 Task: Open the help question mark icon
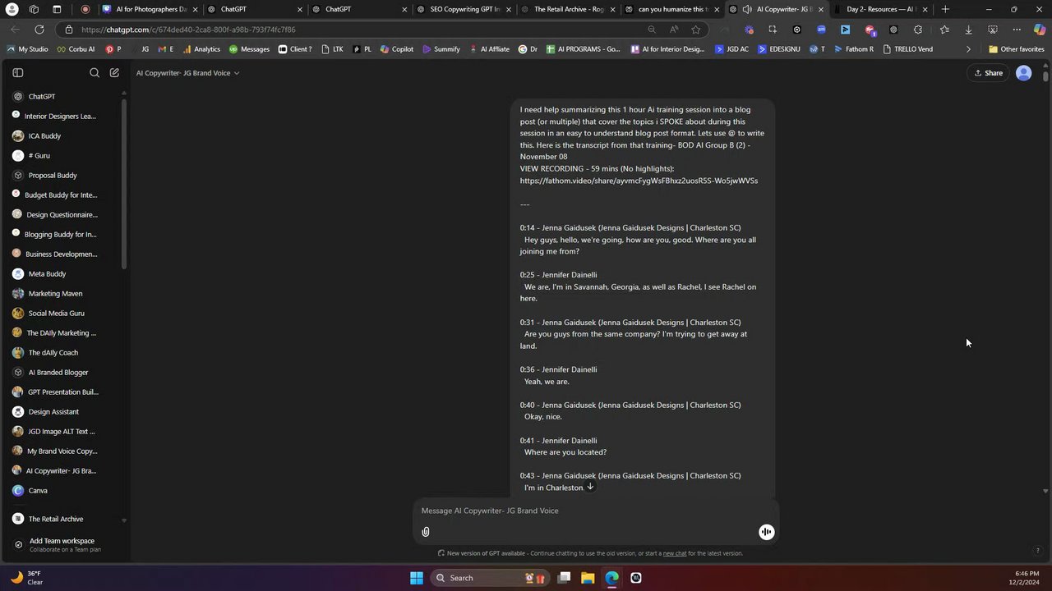point(1038,550)
